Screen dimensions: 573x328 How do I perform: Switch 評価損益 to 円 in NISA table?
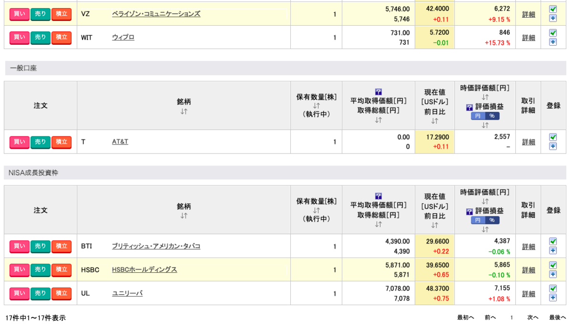[x=478, y=220]
